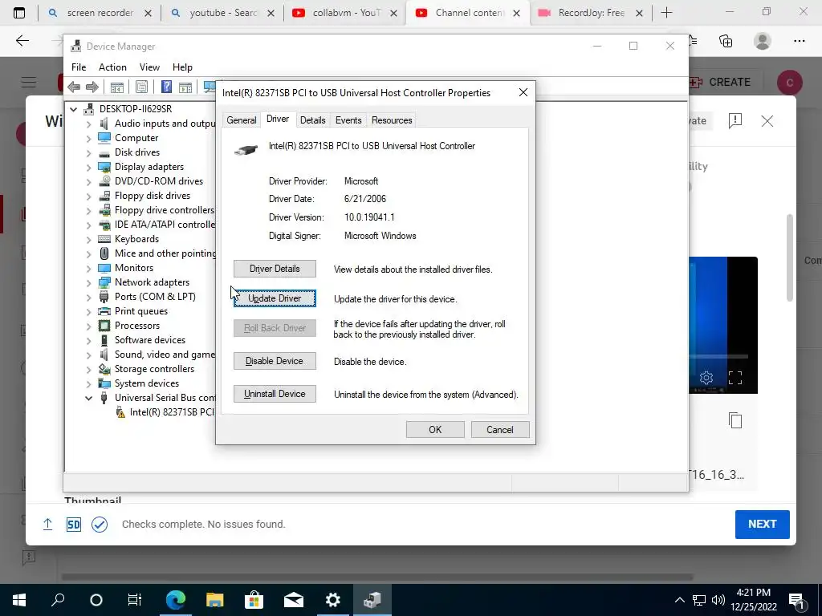Switch to the Events tab in Properties
The width and height of the screenshot is (822, 616).
[x=348, y=120]
